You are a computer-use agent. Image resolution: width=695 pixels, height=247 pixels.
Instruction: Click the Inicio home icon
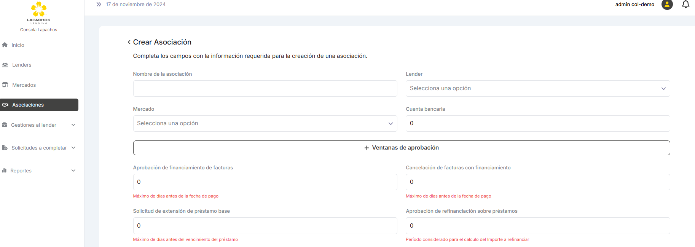(5, 45)
